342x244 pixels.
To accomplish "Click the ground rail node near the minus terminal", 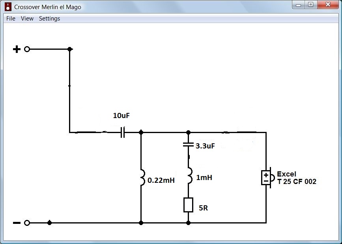I will click(50, 223).
